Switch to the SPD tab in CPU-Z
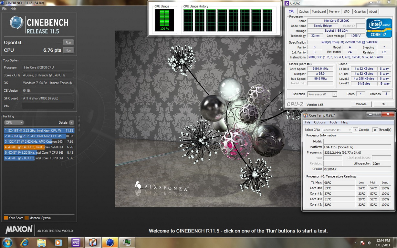397x248 pixels. coord(347,12)
